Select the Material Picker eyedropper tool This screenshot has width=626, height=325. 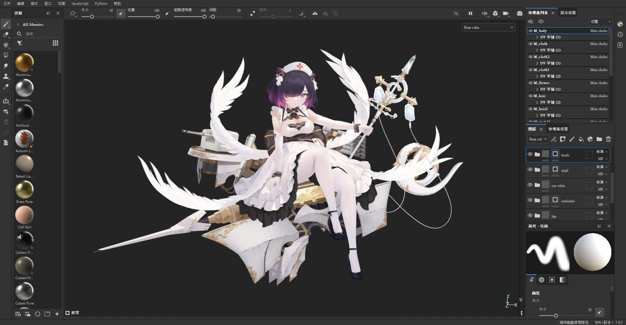click(x=6, y=87)
